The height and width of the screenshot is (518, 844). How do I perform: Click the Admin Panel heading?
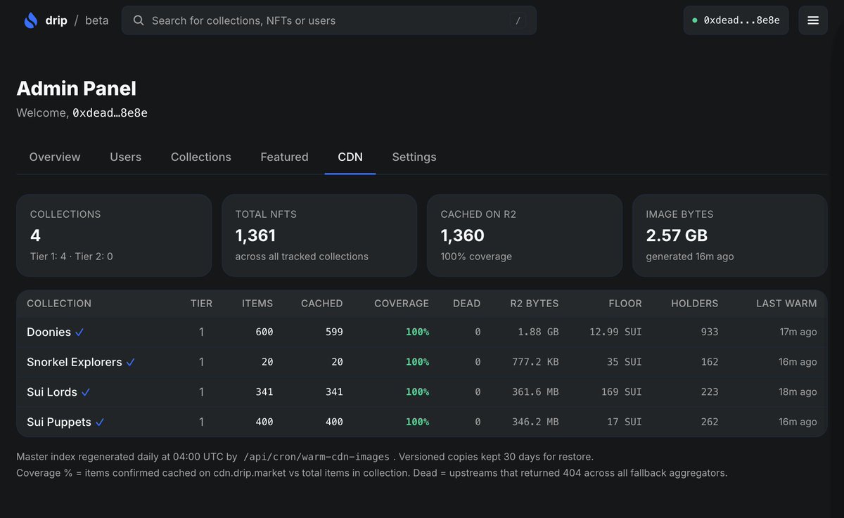pyautogui.click(x=76, y=88)
